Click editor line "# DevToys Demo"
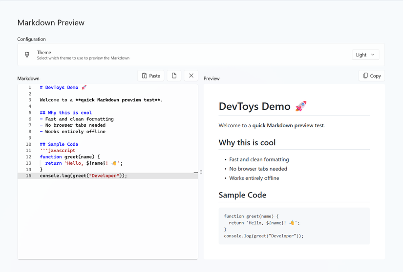 pos(63,87)
